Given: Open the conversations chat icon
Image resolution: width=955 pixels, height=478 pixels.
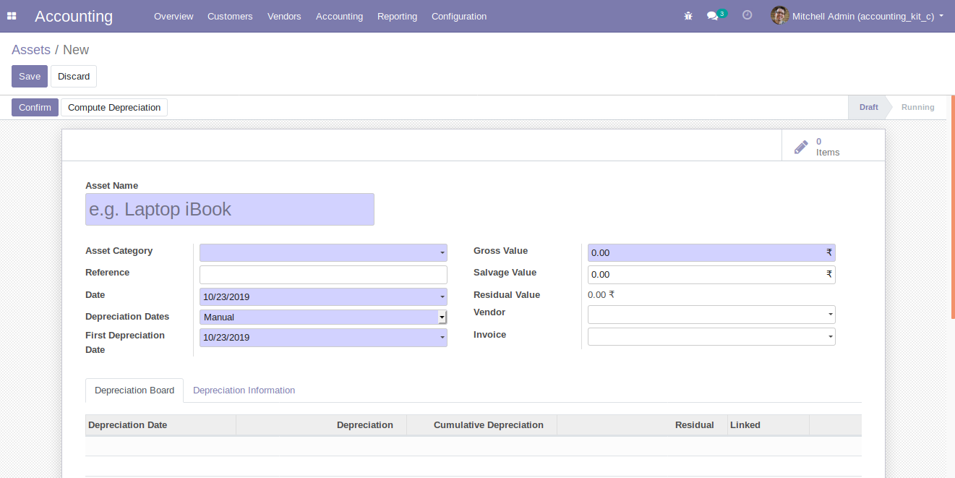Looking at the screenshot, I should pos(713,16).
